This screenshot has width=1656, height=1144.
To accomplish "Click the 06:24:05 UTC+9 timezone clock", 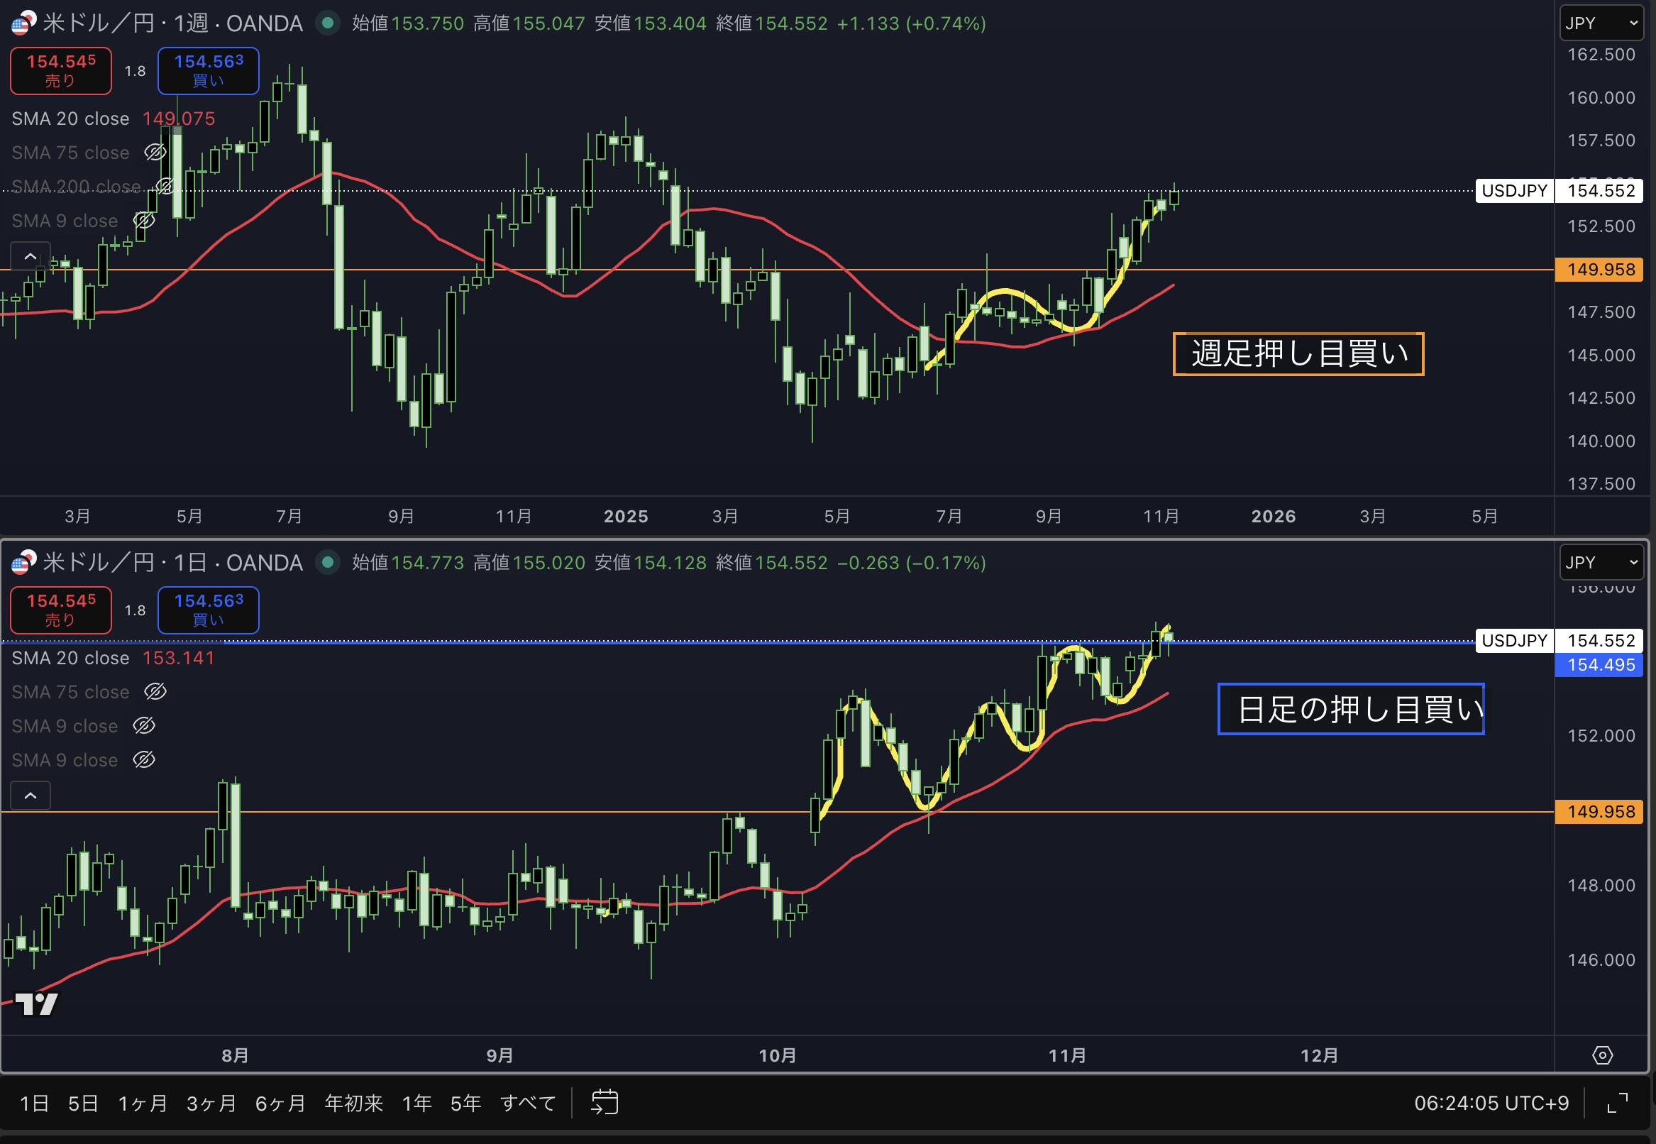I will tap(1491, 1103).
